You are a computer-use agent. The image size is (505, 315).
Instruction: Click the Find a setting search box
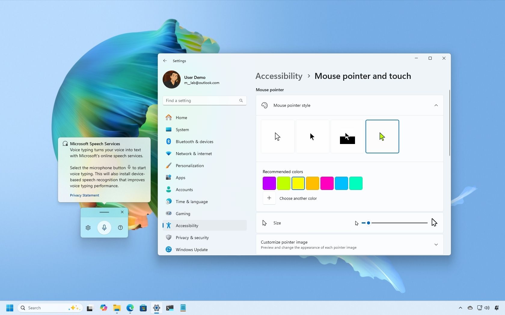[x=204, y=100]
